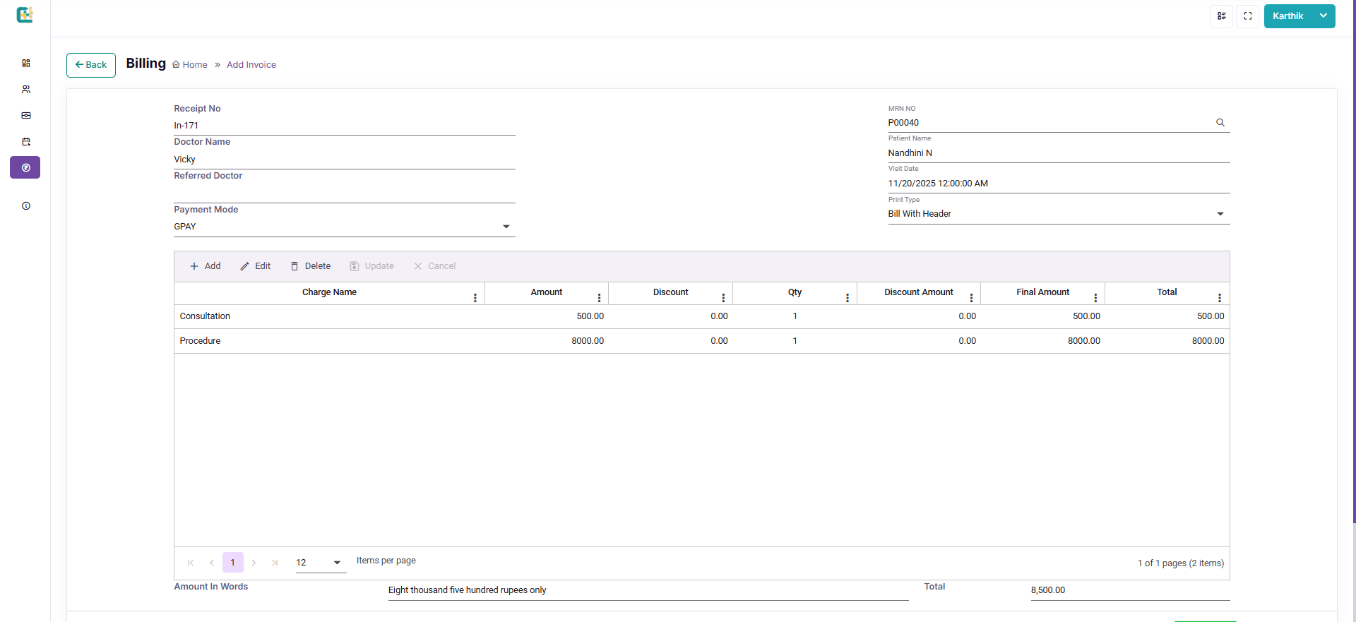Delete the selected charge row

(x=311, y=266)
